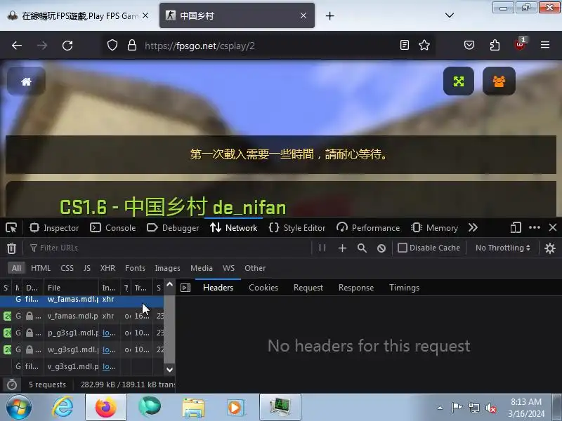The height and width of the screenshot is (421, 562).
Task: Open the orange players group icon
Action: click(x=499, y=81)
